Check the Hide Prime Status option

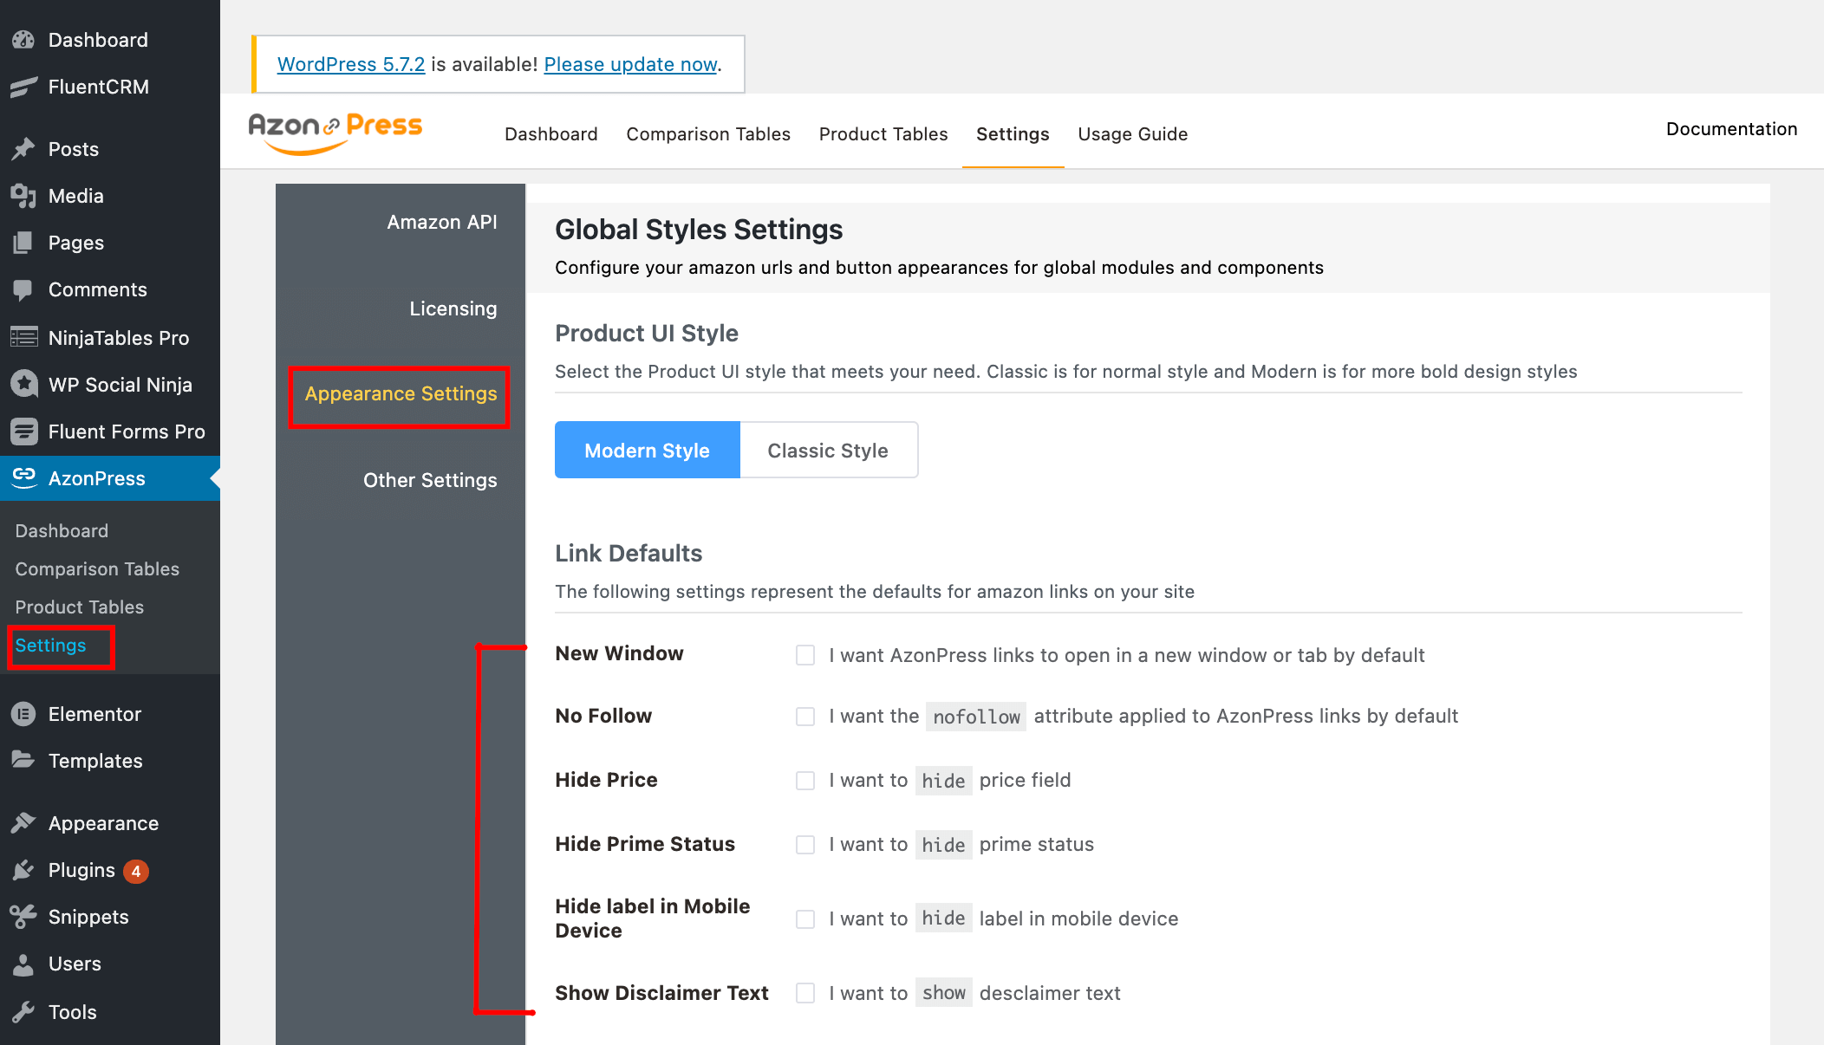pos(805,845)
